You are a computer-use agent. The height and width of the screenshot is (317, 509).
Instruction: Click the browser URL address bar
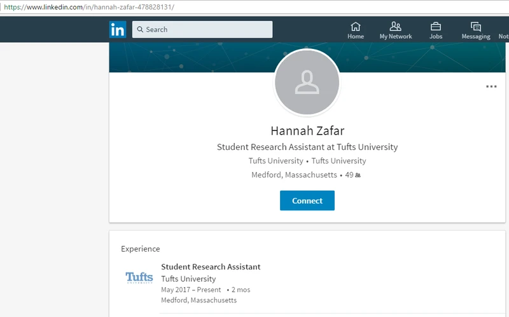(x=254, y=7)
